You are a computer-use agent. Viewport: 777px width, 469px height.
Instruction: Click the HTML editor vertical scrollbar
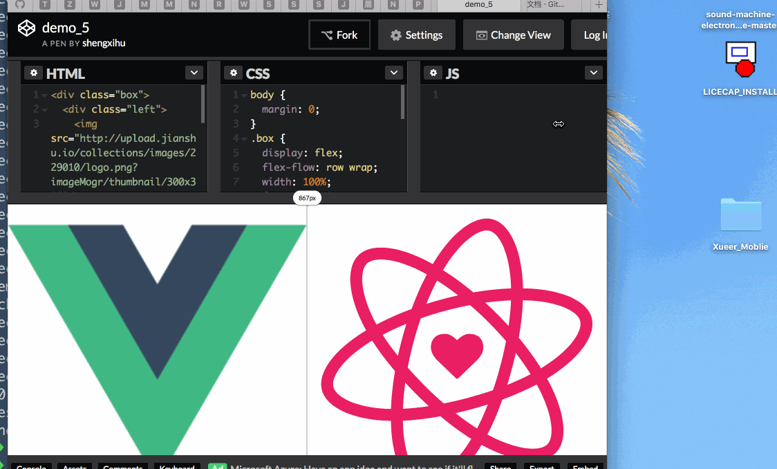203,104
